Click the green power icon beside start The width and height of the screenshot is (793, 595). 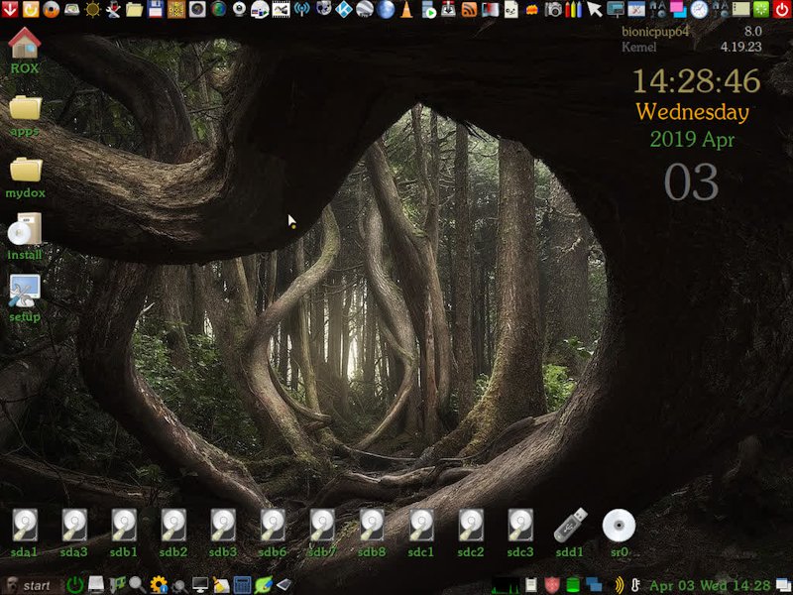[x=75, y=585]
